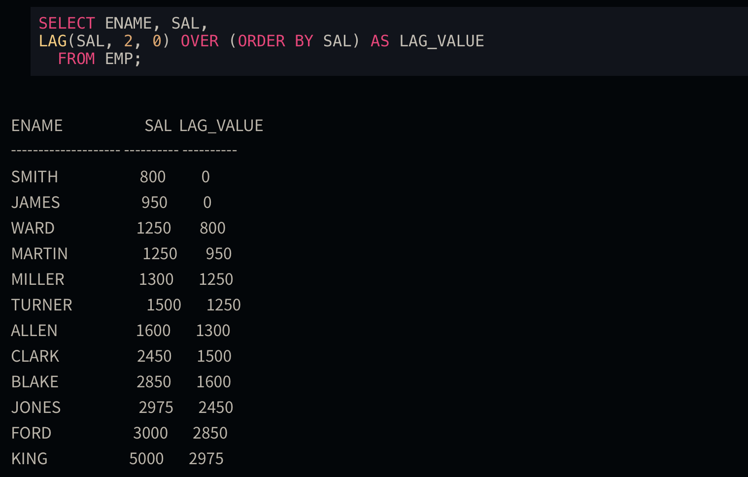Click FORD's lag value 2850
The width and height of the screenshot is (748, 477).
[210, 433]
